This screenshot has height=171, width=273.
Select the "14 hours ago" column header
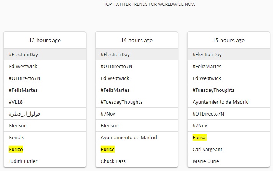click(x=137, y=40)
